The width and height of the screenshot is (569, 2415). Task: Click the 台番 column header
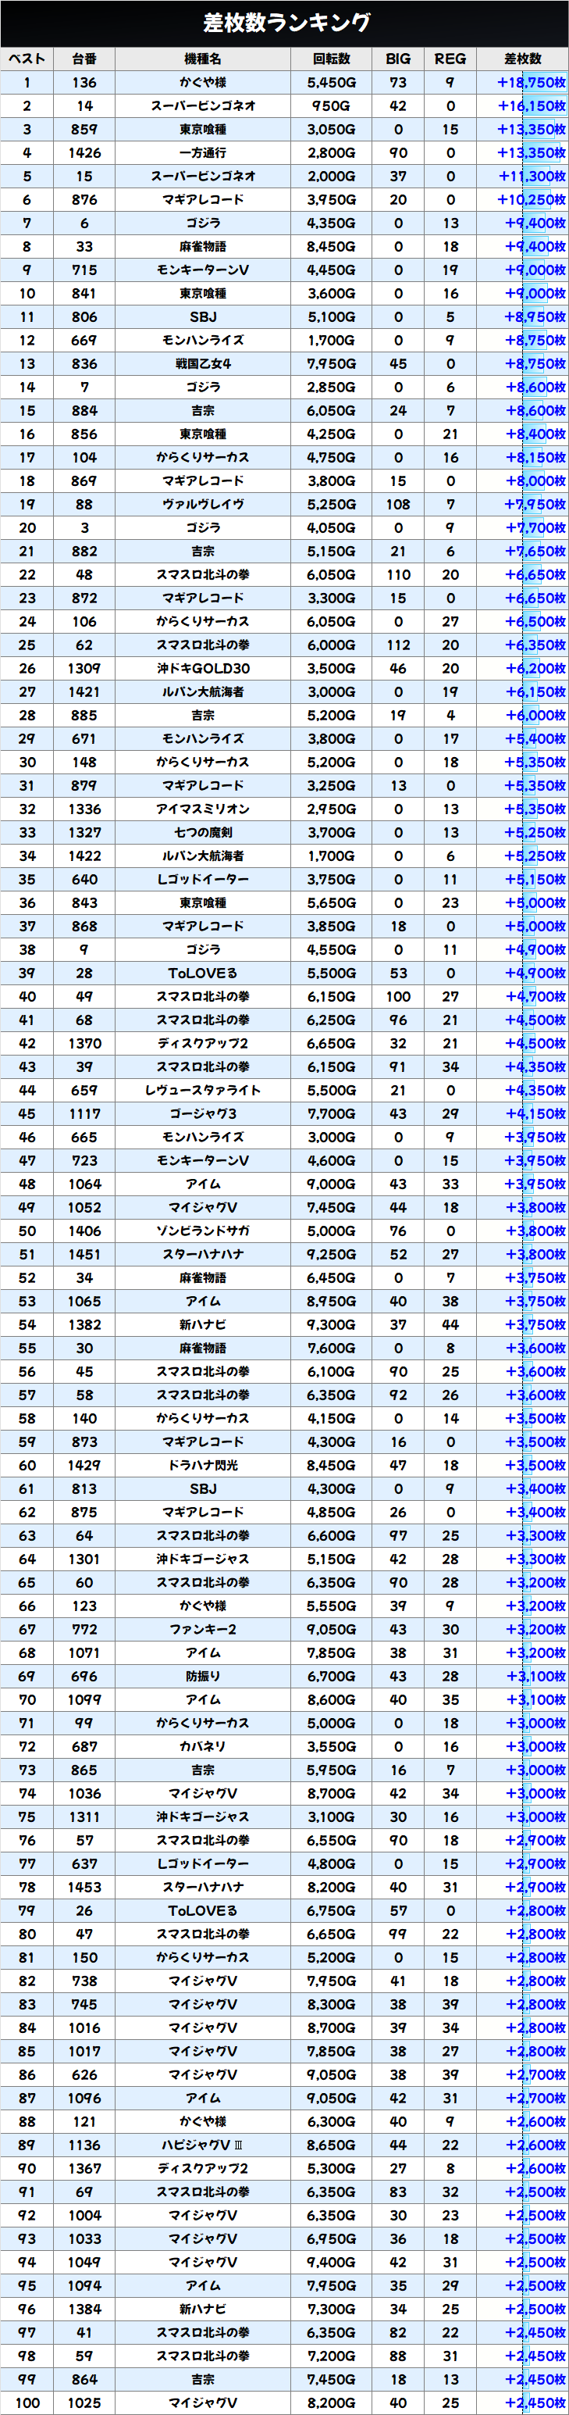84,59
